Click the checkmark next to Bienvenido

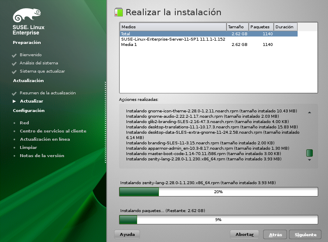point(14,55)
